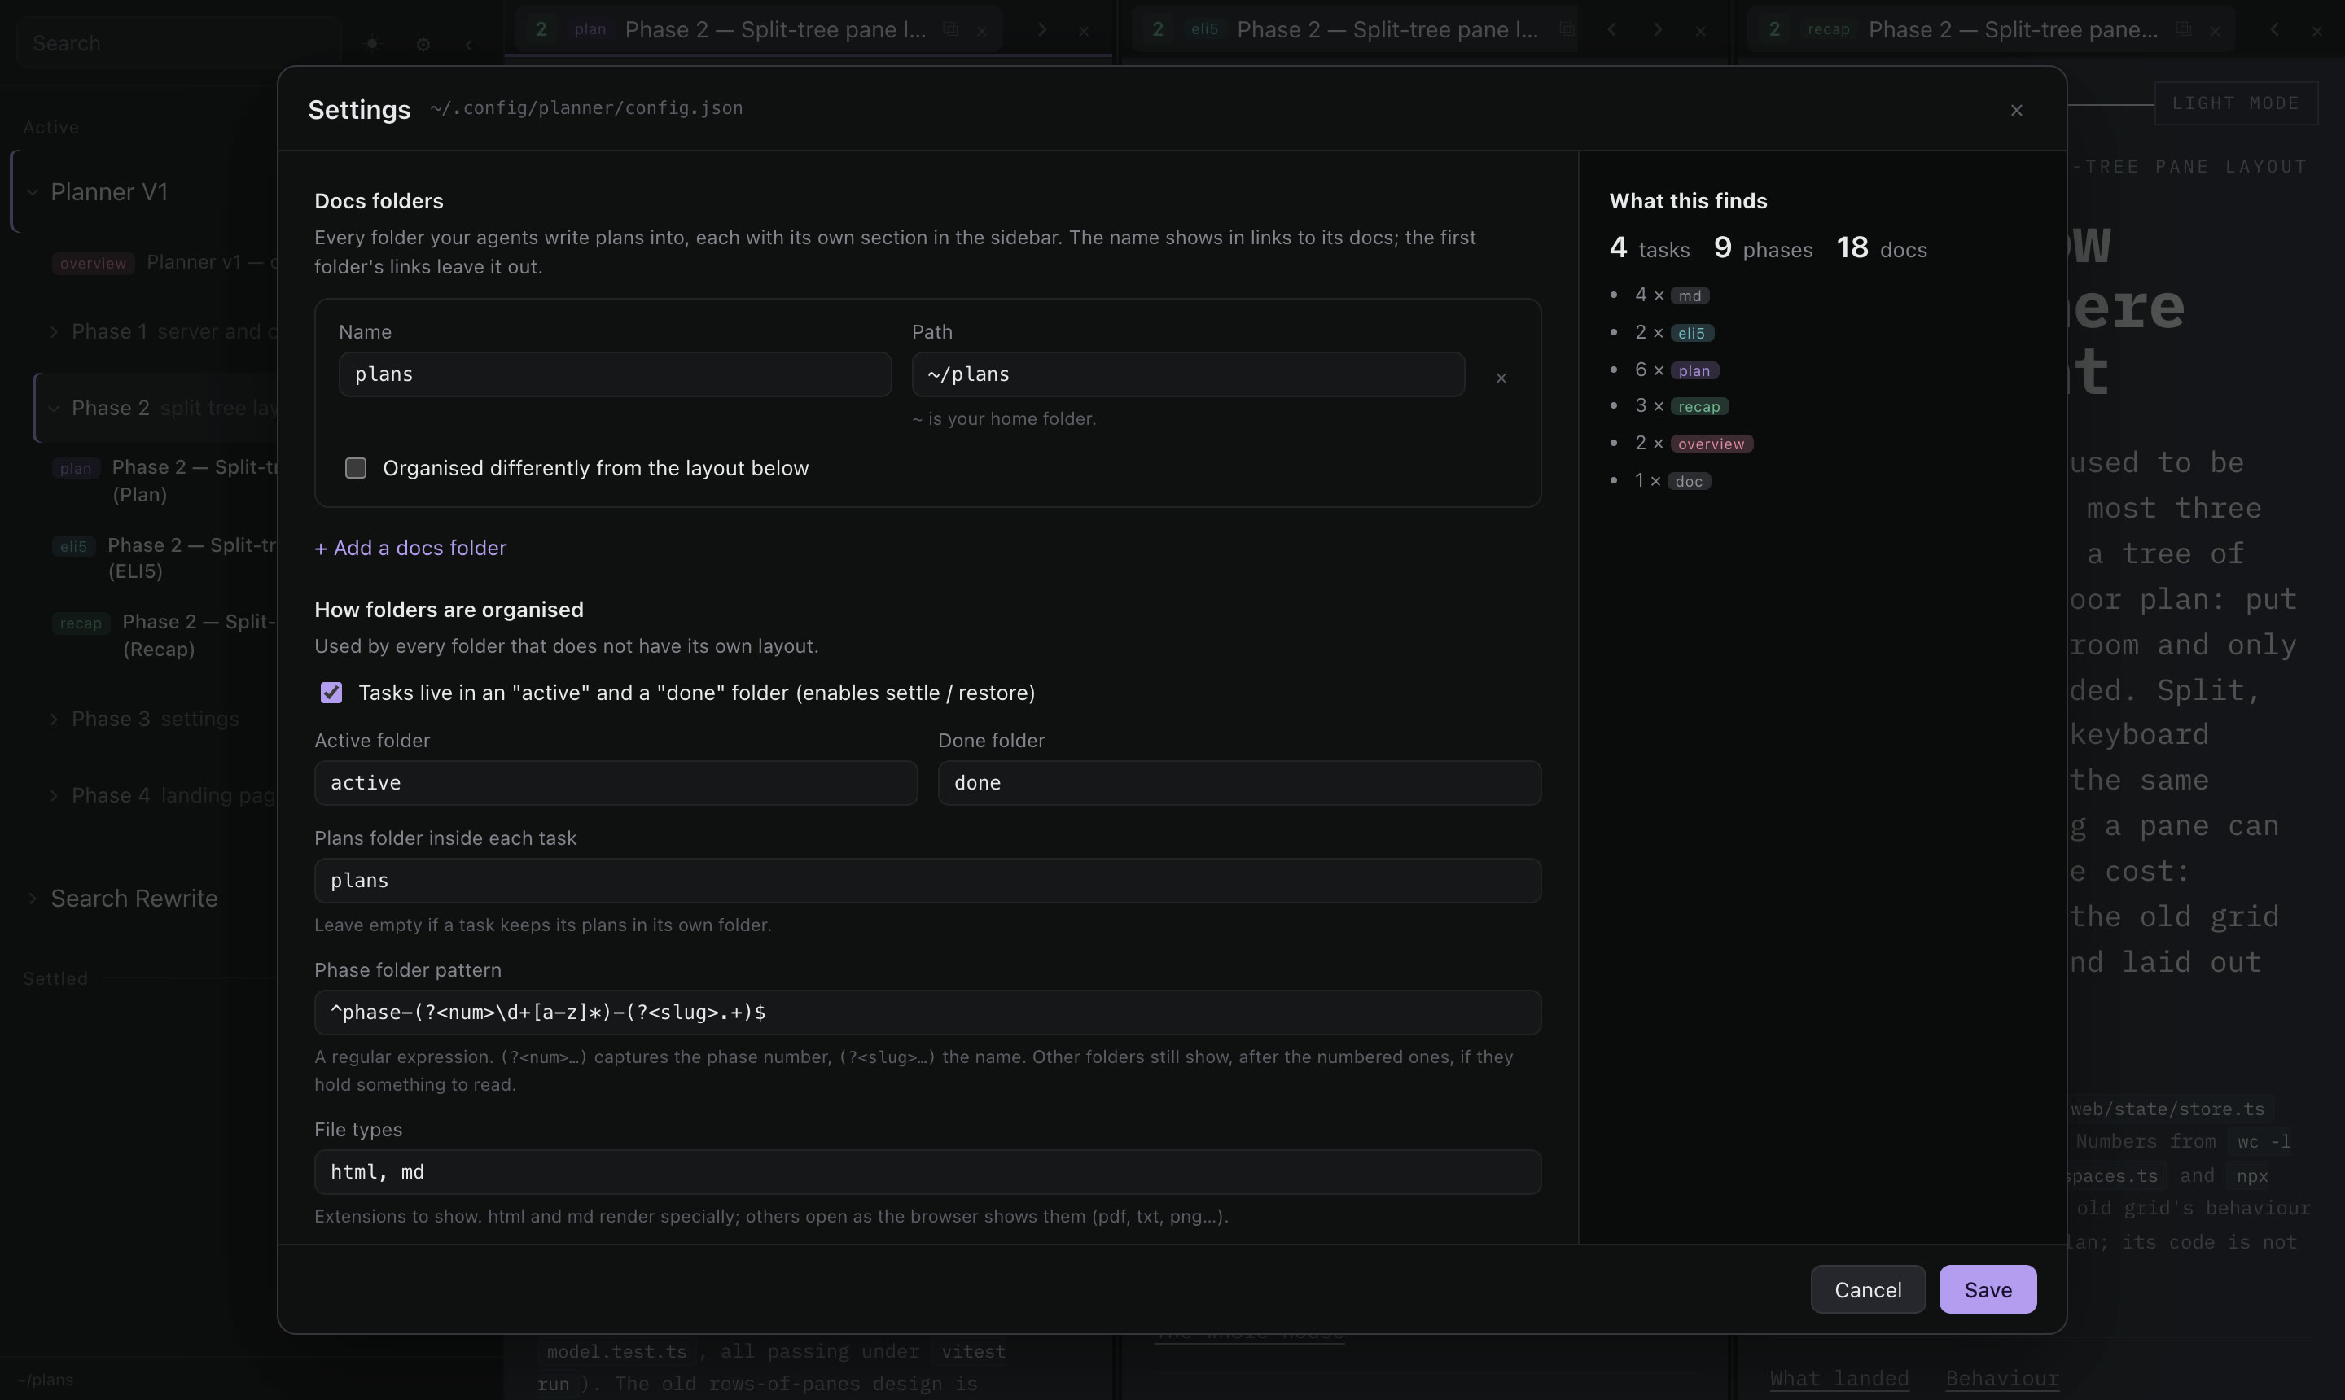This screenshot has height=1400, width=2345.
Task: Collapse the Planner V1 task in sidebar
Action: click(32, 192)
